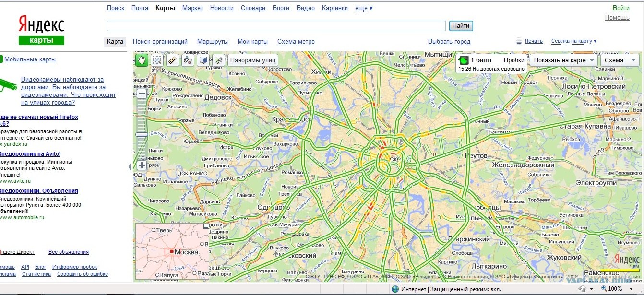Click the Internet globe status bar icon

pyautogui.click(x=395, y=289)
